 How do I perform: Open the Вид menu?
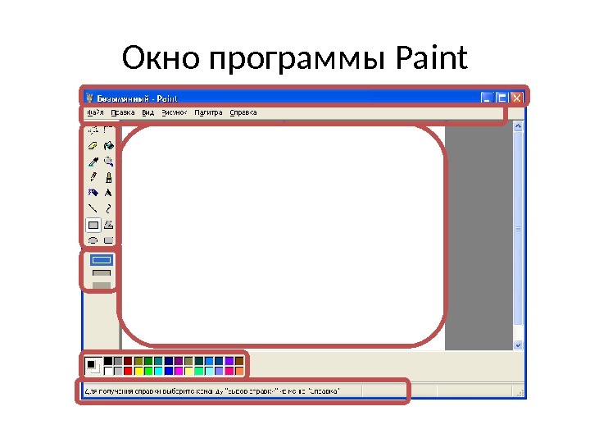pyautogui.click(x=147, y=112)
